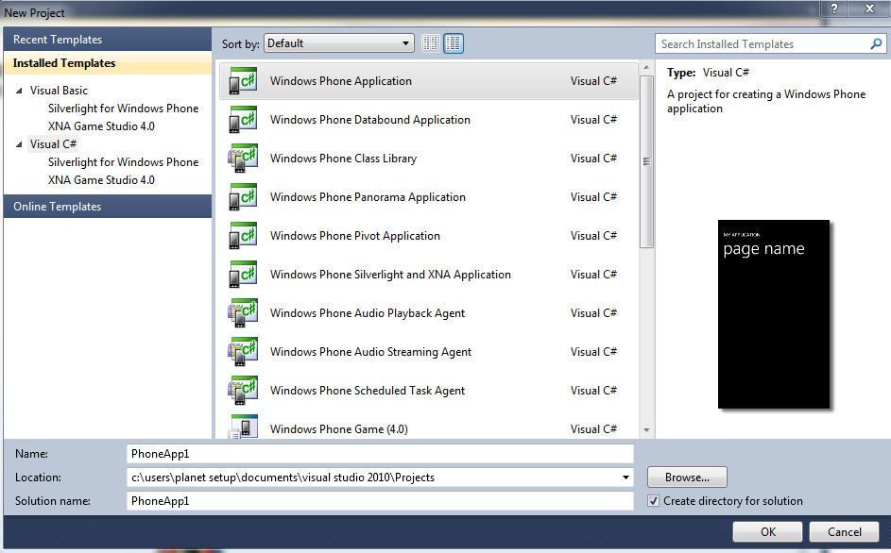The height and width of the screenshot is (553, 891).
Task: Switch to medium icons list view
Action: tap(454, 43)
